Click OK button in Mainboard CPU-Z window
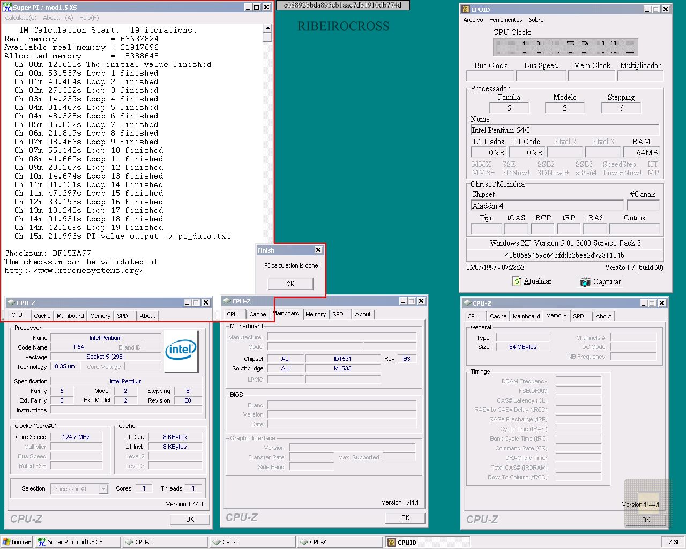This screenshot has height=549, width=686. tap(405, 517)
